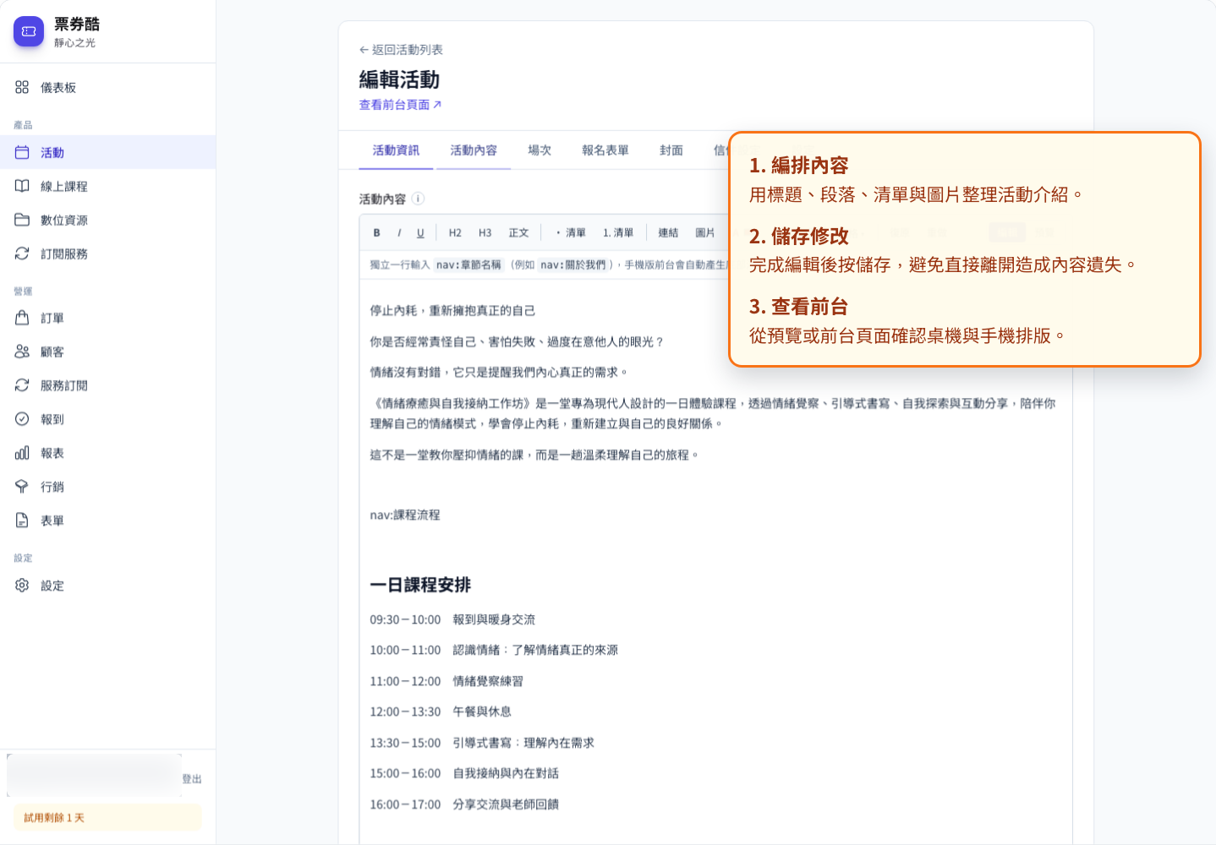
Task: Click the 登出 link
Action: [x=192, y=779]
